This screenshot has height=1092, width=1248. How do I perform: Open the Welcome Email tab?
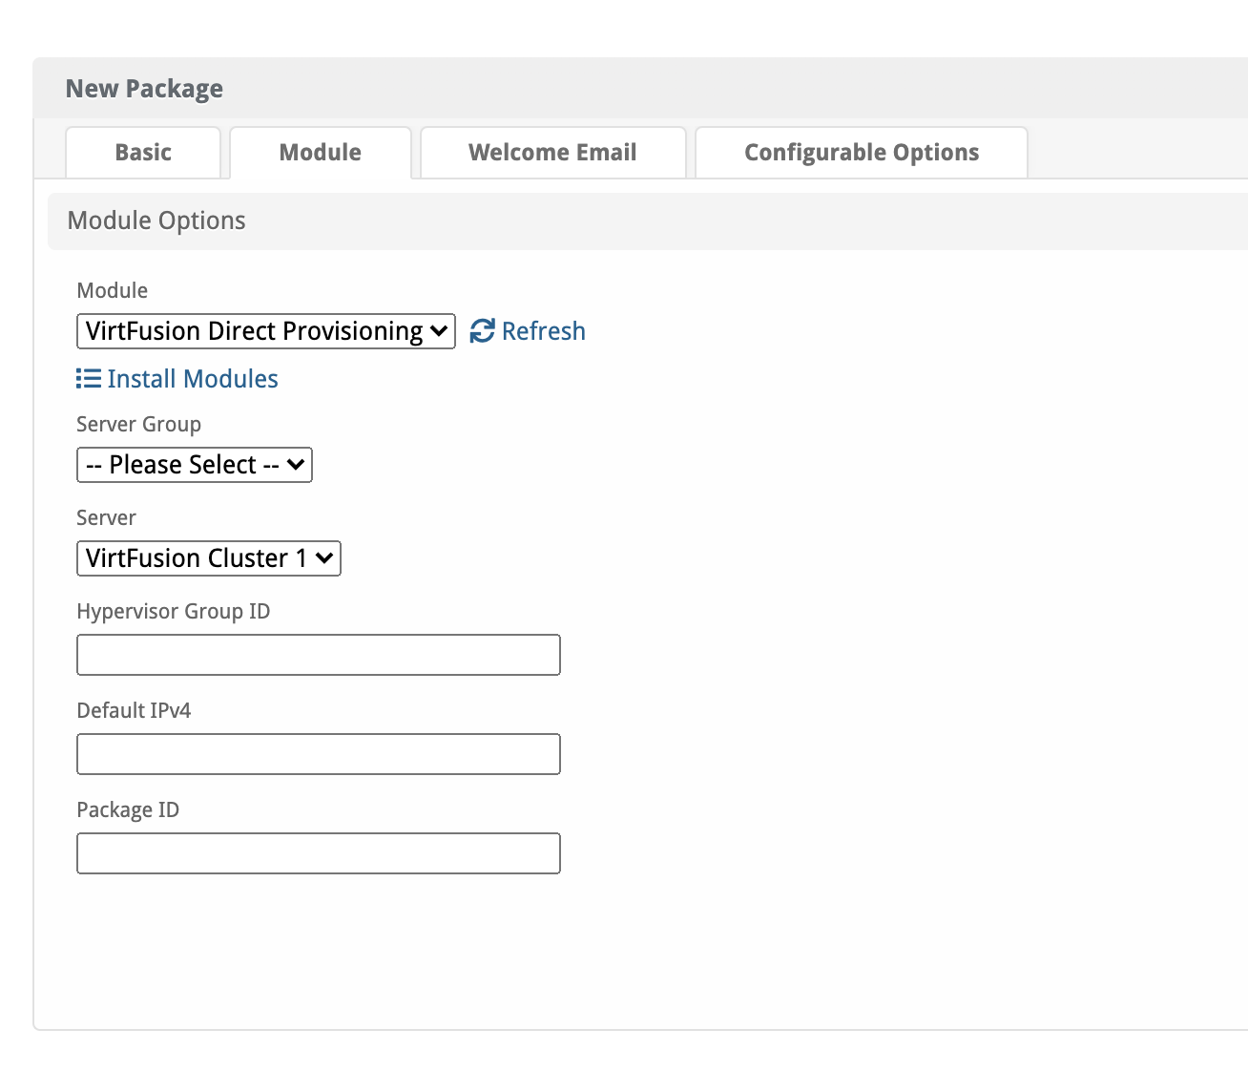point(552,153)
